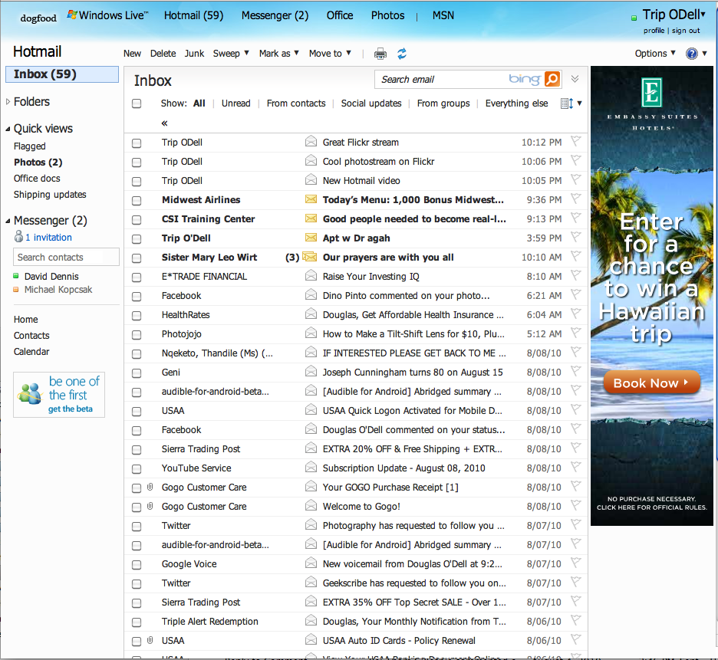The height and width of the screenshot is (660, 718).
Task: Flag the Great Flickr stream email
Action: coord(575,141)
